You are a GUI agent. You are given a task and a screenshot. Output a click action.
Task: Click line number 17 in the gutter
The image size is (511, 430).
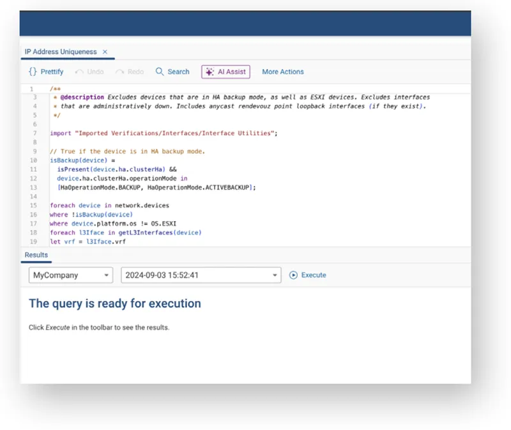33,224
